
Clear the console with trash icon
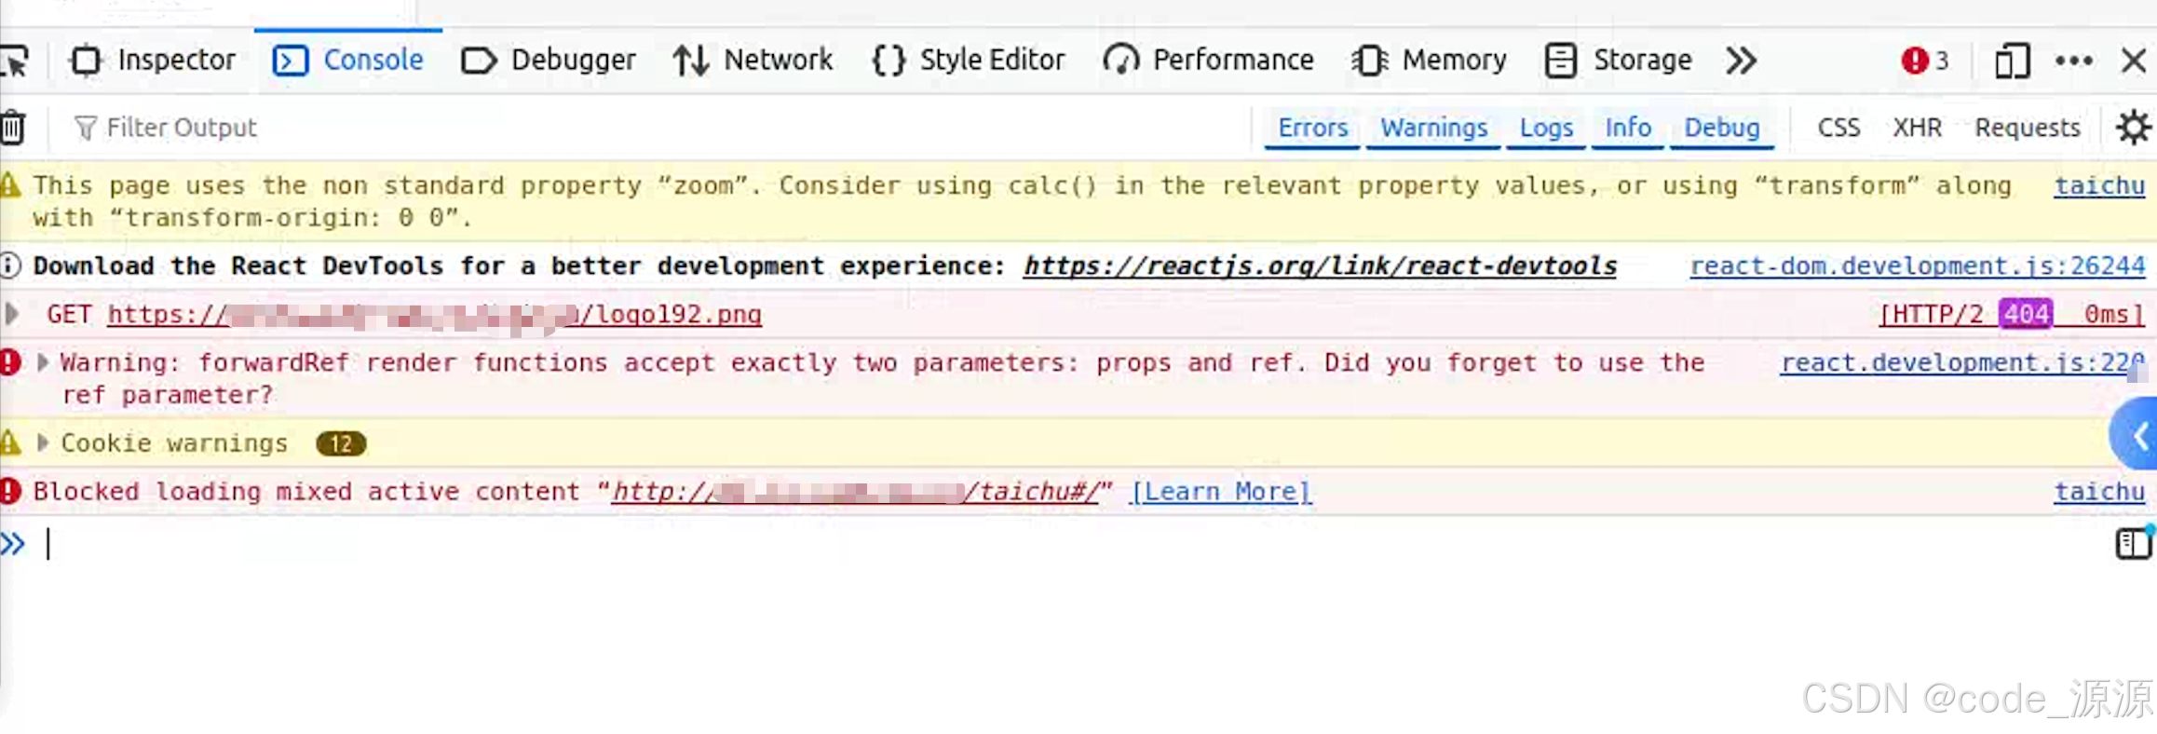click(x=11, y=128)
